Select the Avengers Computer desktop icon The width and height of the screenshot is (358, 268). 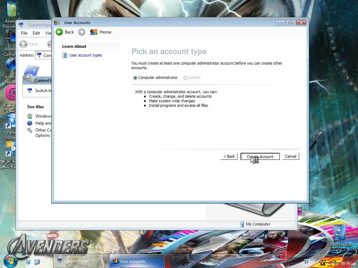(9, 43)
